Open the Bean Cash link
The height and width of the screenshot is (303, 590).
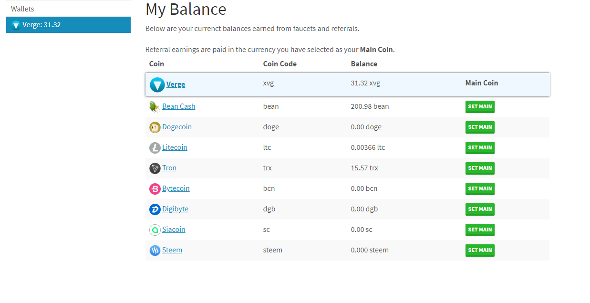(x=178, y=106)
